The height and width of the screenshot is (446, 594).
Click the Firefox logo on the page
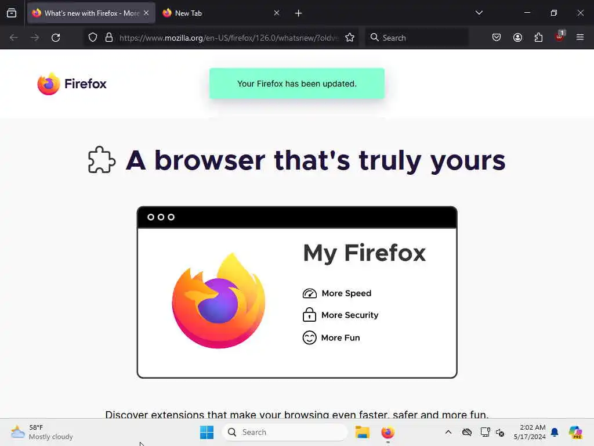pyautogui.click(x=71, y=84)
